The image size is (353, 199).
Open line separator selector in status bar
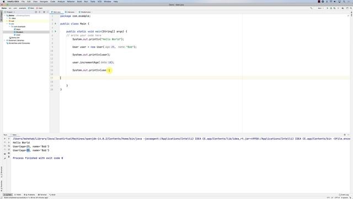(x=332, y=198)
